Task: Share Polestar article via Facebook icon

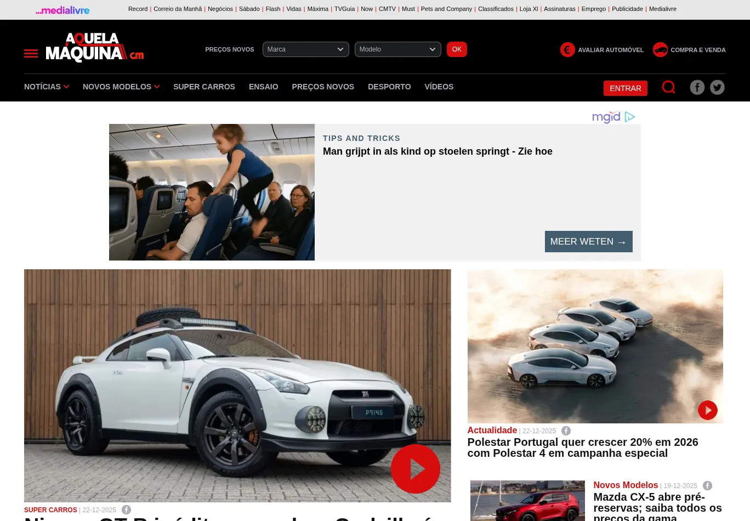Action: [x=566, y=431]
